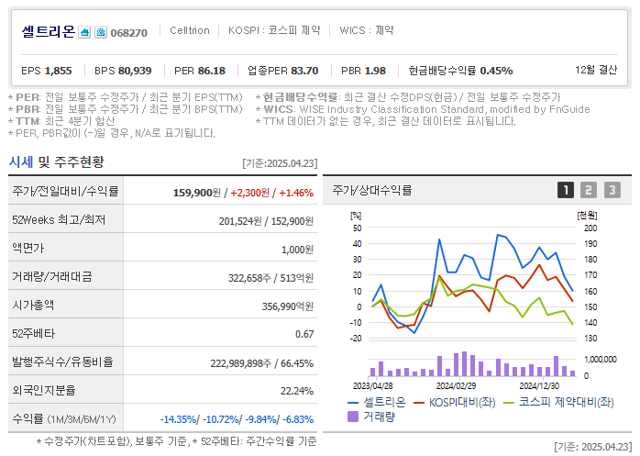Toggle the KOSPI대비(좌) red legend entry
This screenshot has height=456, width=640.
click(454, 403)
